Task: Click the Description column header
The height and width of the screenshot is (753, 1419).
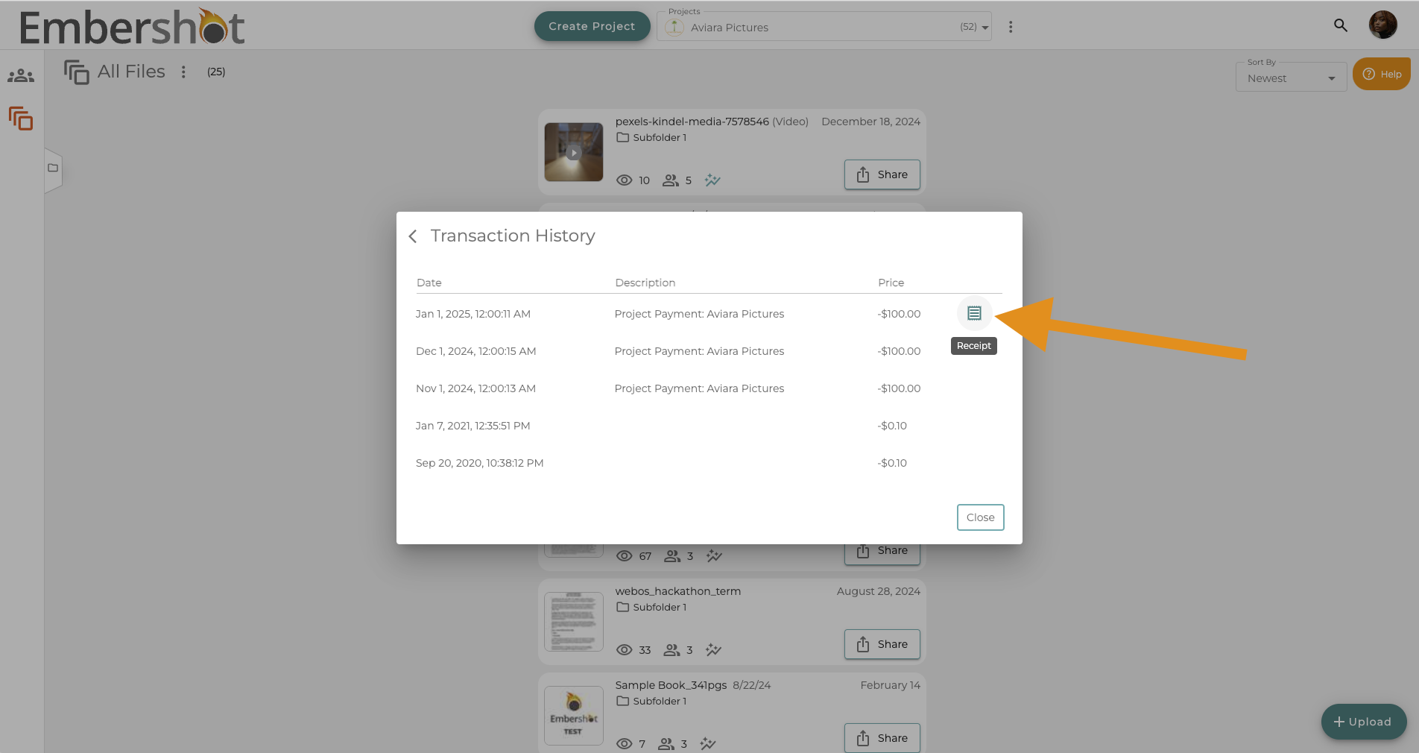Action: [645, 283]
